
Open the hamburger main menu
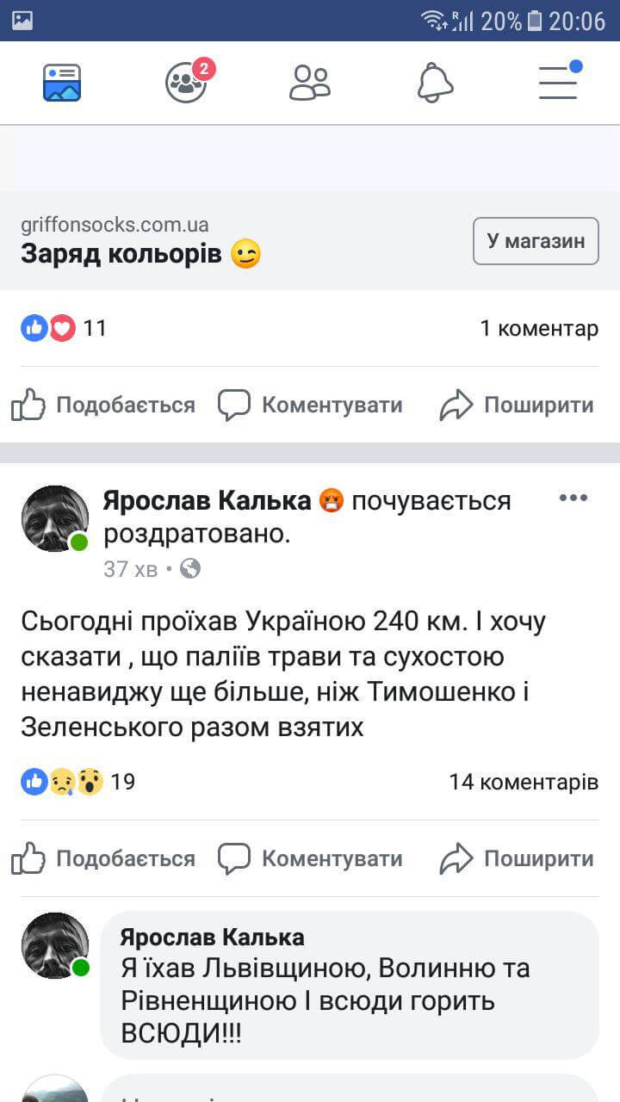(558, 83)
